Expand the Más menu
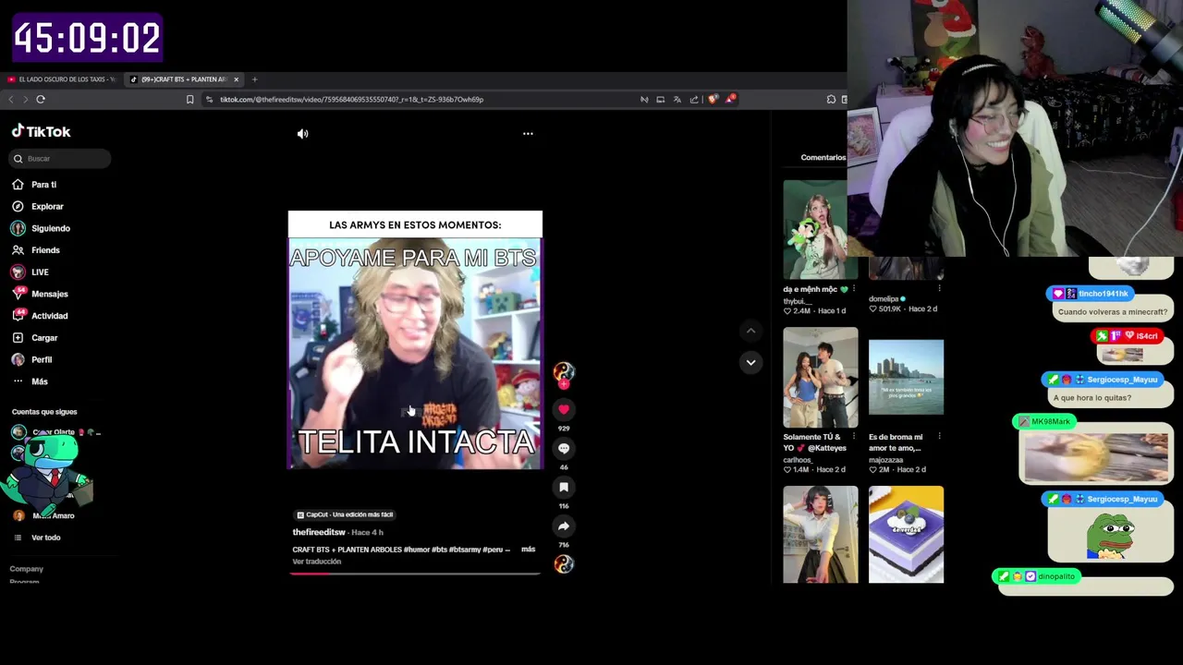This screenshot has height=665, width=1183. tap(30, 381)
